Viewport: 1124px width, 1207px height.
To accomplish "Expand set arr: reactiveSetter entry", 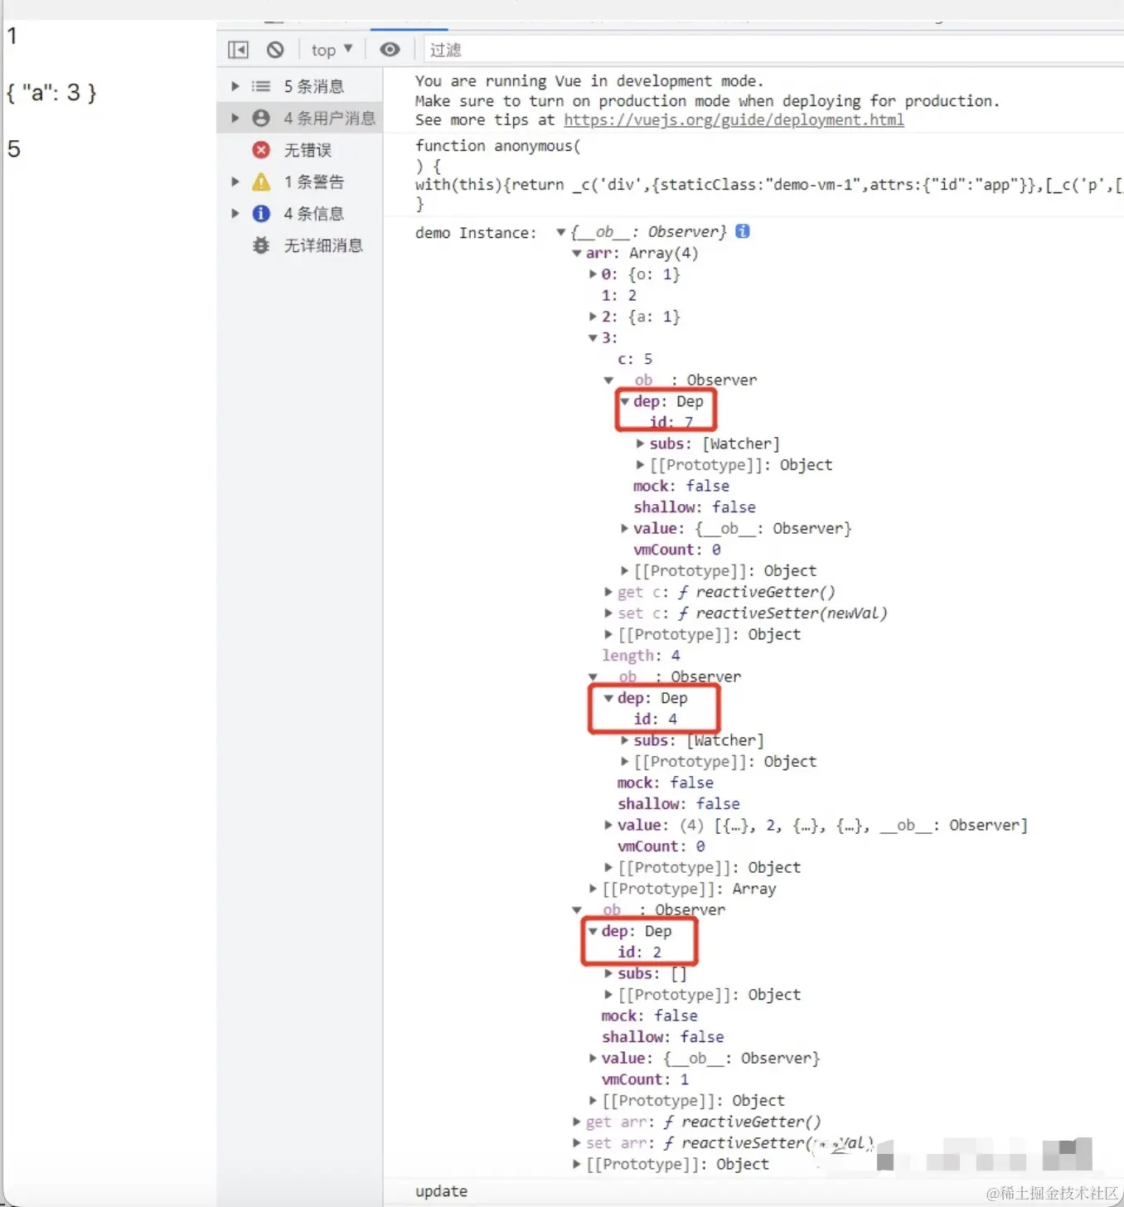I will [577, 1143].
